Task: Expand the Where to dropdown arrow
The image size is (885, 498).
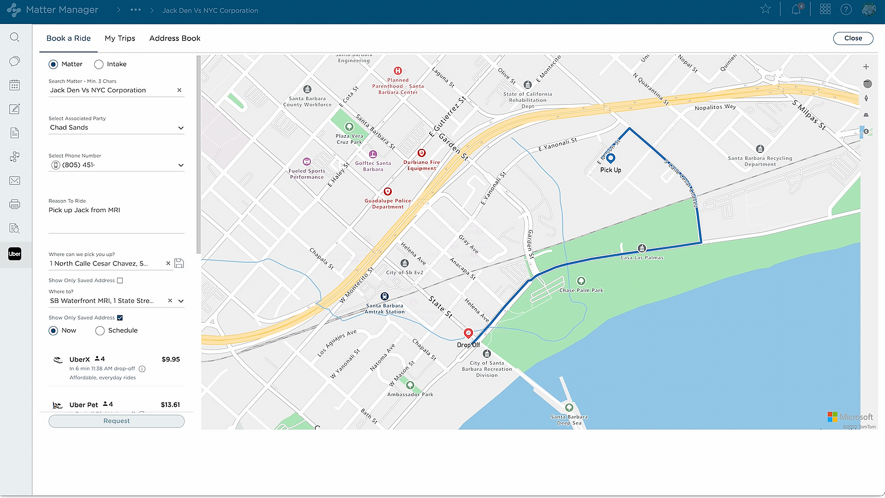Action: click(x=181, y=301)
